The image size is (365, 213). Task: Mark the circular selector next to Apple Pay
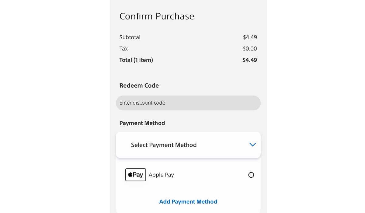(251, 175)
